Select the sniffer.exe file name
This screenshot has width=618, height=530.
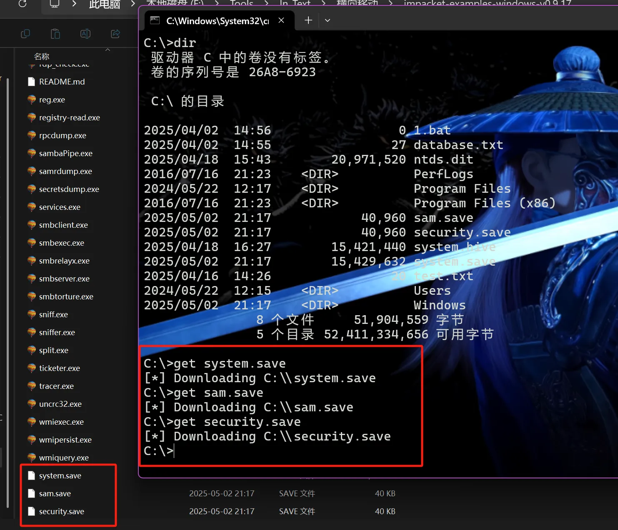click(x=57, y=332)
